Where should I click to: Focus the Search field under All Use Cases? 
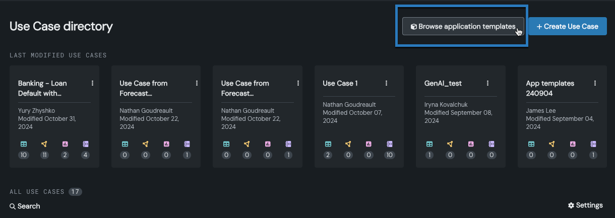click(29, 206)
